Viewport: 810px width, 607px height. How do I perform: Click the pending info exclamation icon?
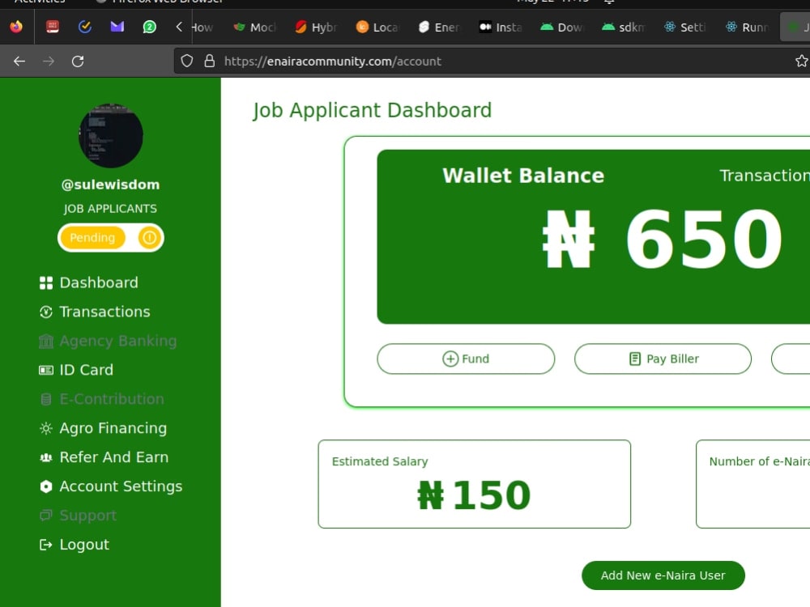coord(149,238)
